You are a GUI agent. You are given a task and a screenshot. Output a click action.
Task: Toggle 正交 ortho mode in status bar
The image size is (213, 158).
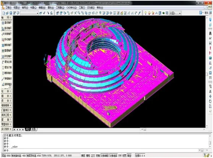coord(93,156)
